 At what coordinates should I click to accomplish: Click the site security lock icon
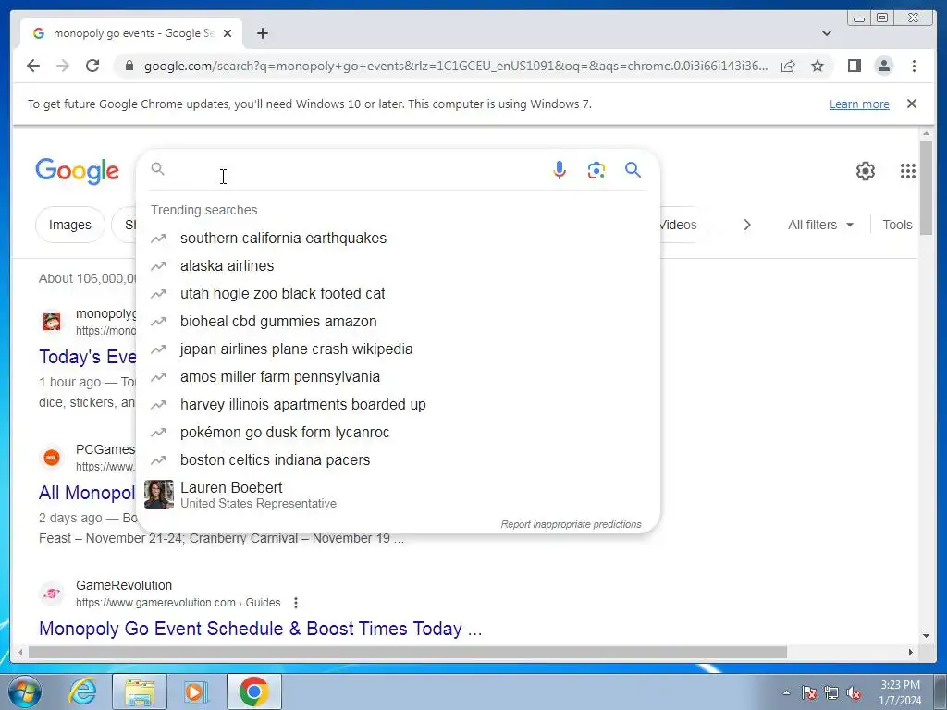coord(129,66)
